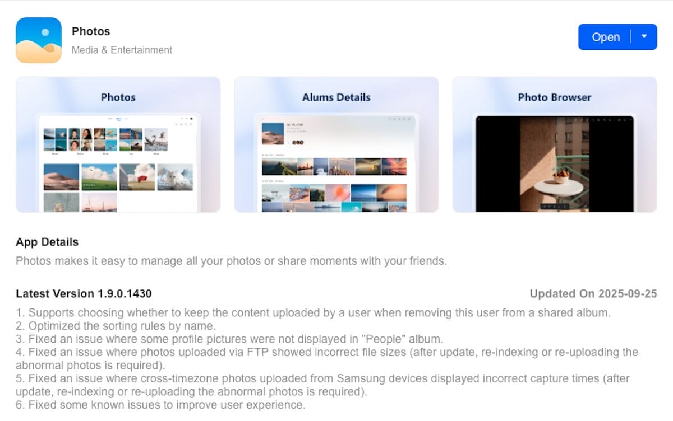The height and width of the screenshot is (421, 673).
Task: Select changelog item about shared album removal
Action: [314, 313]
